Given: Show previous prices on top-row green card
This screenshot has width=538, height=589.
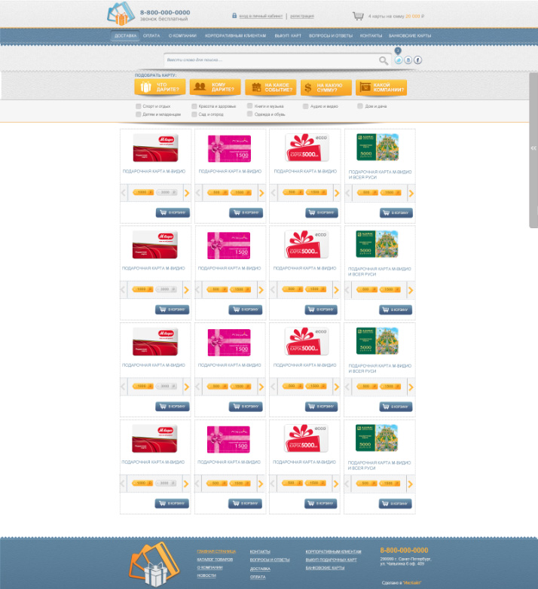Looking at the screenshot, I should pyautogui.click(x=347, y=193).
